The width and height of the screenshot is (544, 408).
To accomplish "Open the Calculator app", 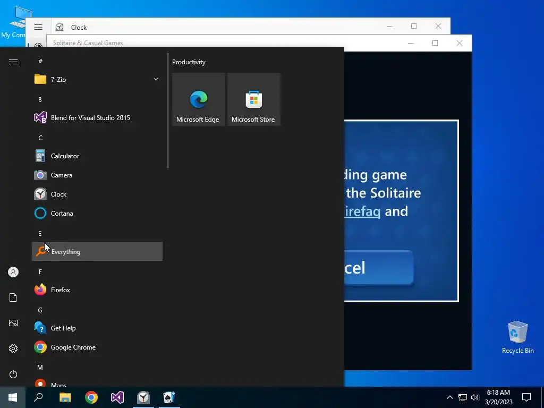I will point(97,156).
